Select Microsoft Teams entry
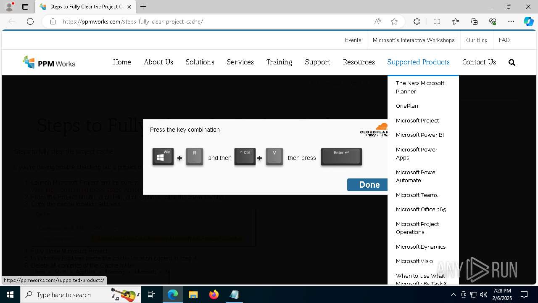Image resolution: width=538 pixels, height=303 pixels. tap(417, 195)
